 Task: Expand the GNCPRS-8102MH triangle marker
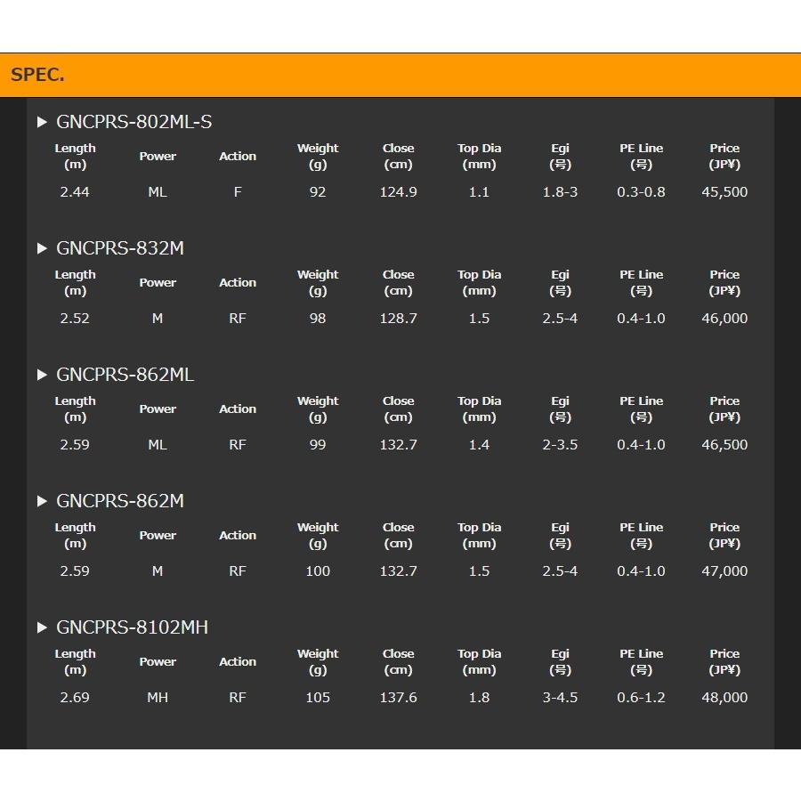point(42,628)
